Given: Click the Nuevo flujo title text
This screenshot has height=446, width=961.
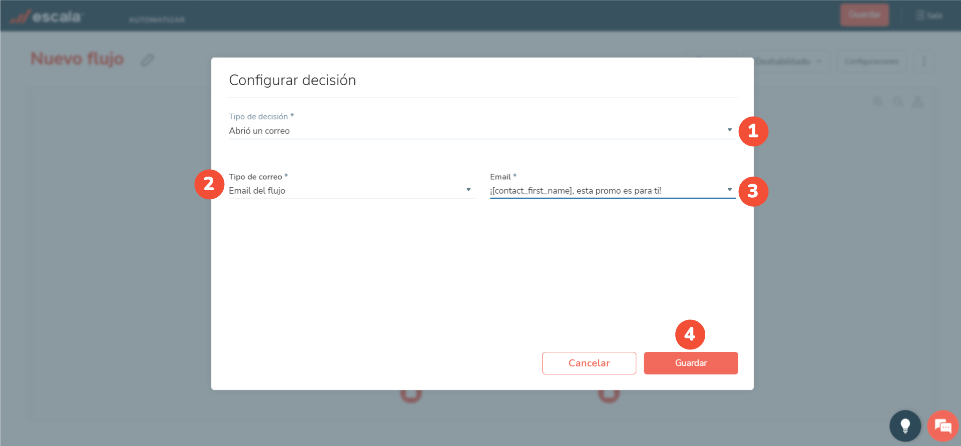Looking at the screenshot, I should click(x=77, y=59).
